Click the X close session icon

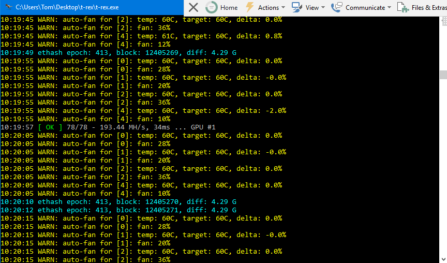click(x=193, y=7)
